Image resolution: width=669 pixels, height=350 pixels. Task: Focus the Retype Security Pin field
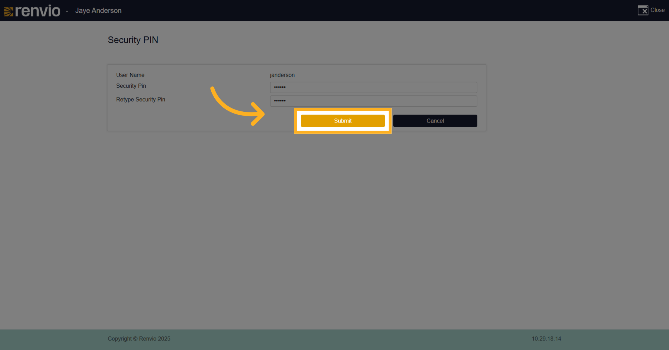pos(373,101)
